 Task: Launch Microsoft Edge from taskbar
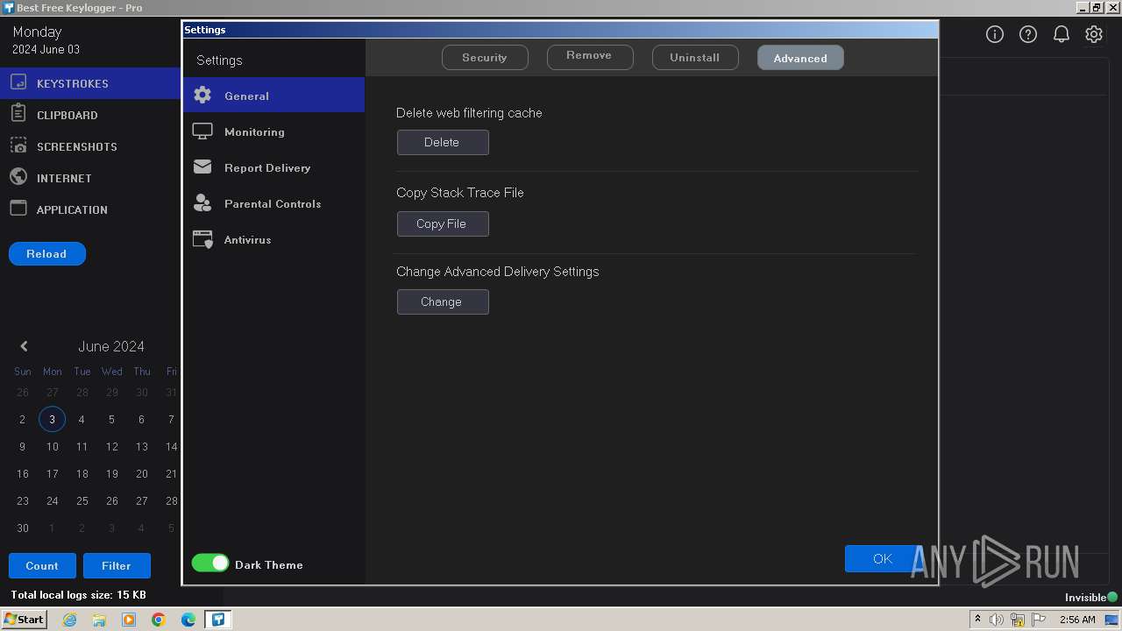[x=188, y=620]
